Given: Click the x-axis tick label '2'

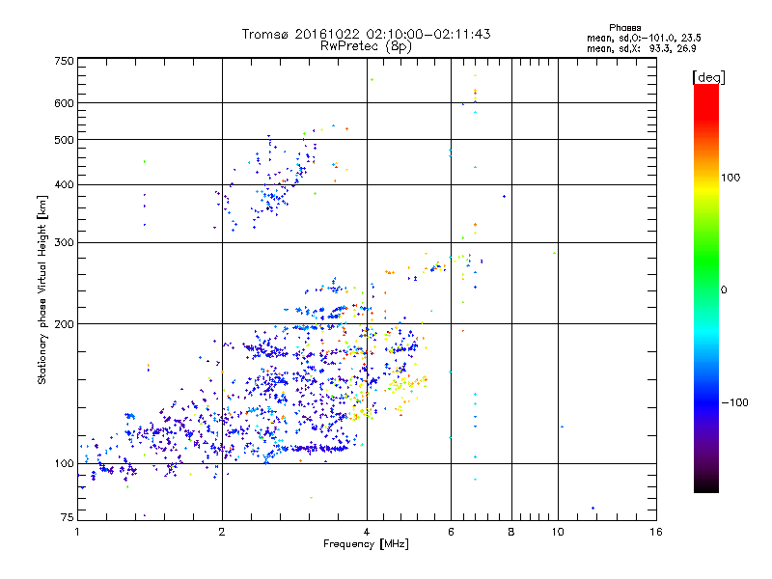Looking at the screenshot, I should pyautogui.click(x=222, y=532).
